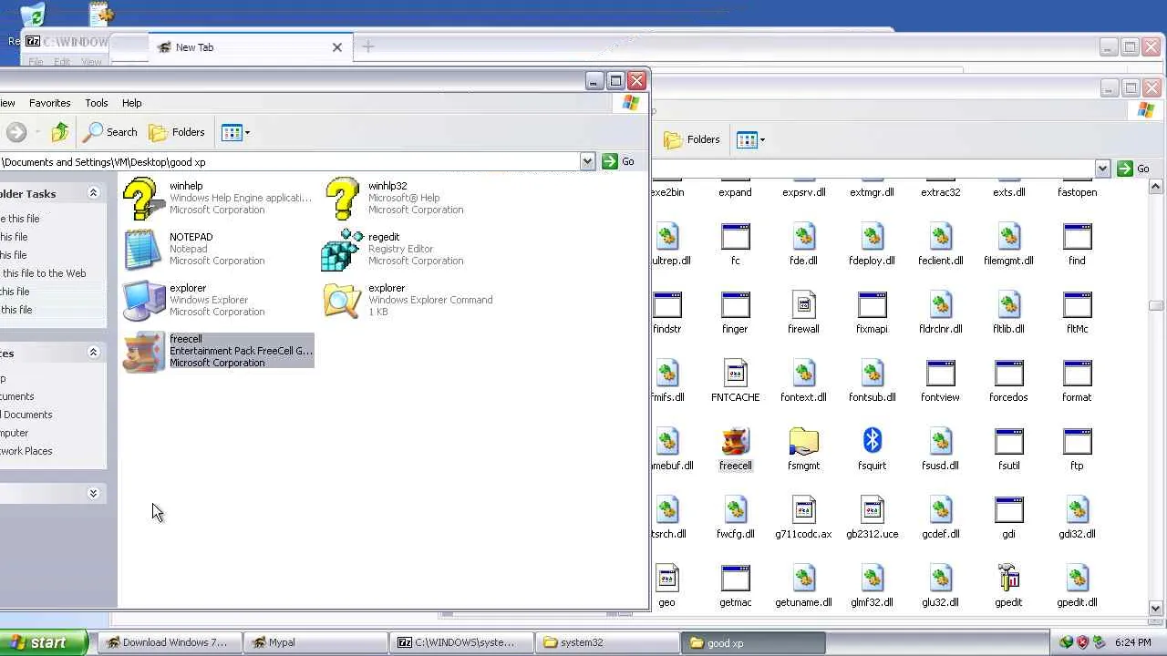The width and height of the screenshot is (1167, 656).
Task: Select the gpedit icon in system32
Action: [x=1008, y=587]
